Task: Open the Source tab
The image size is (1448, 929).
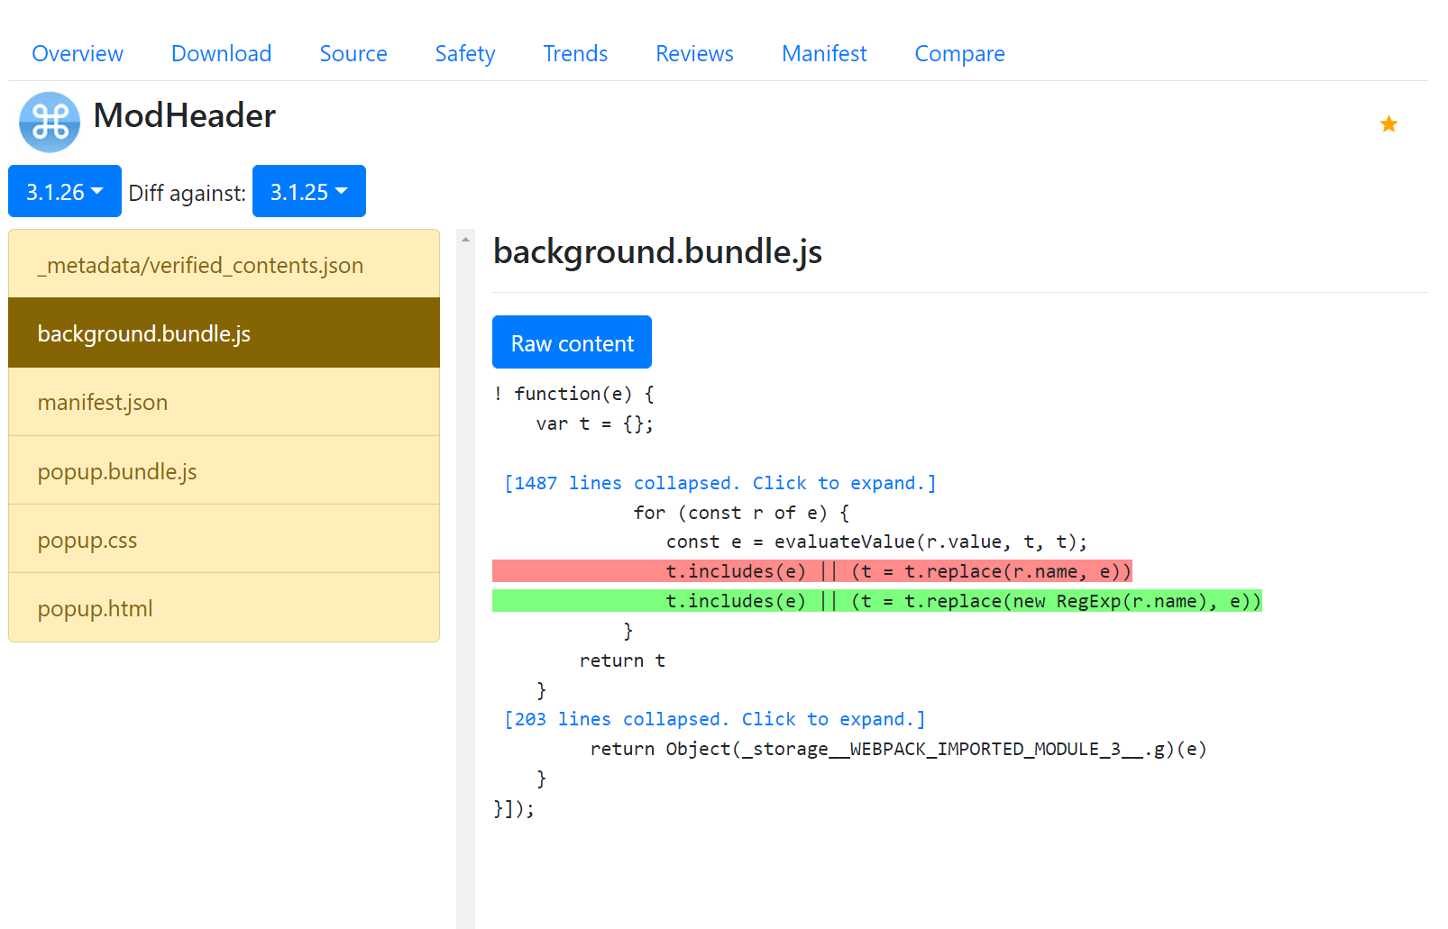Action: point(353,53)
